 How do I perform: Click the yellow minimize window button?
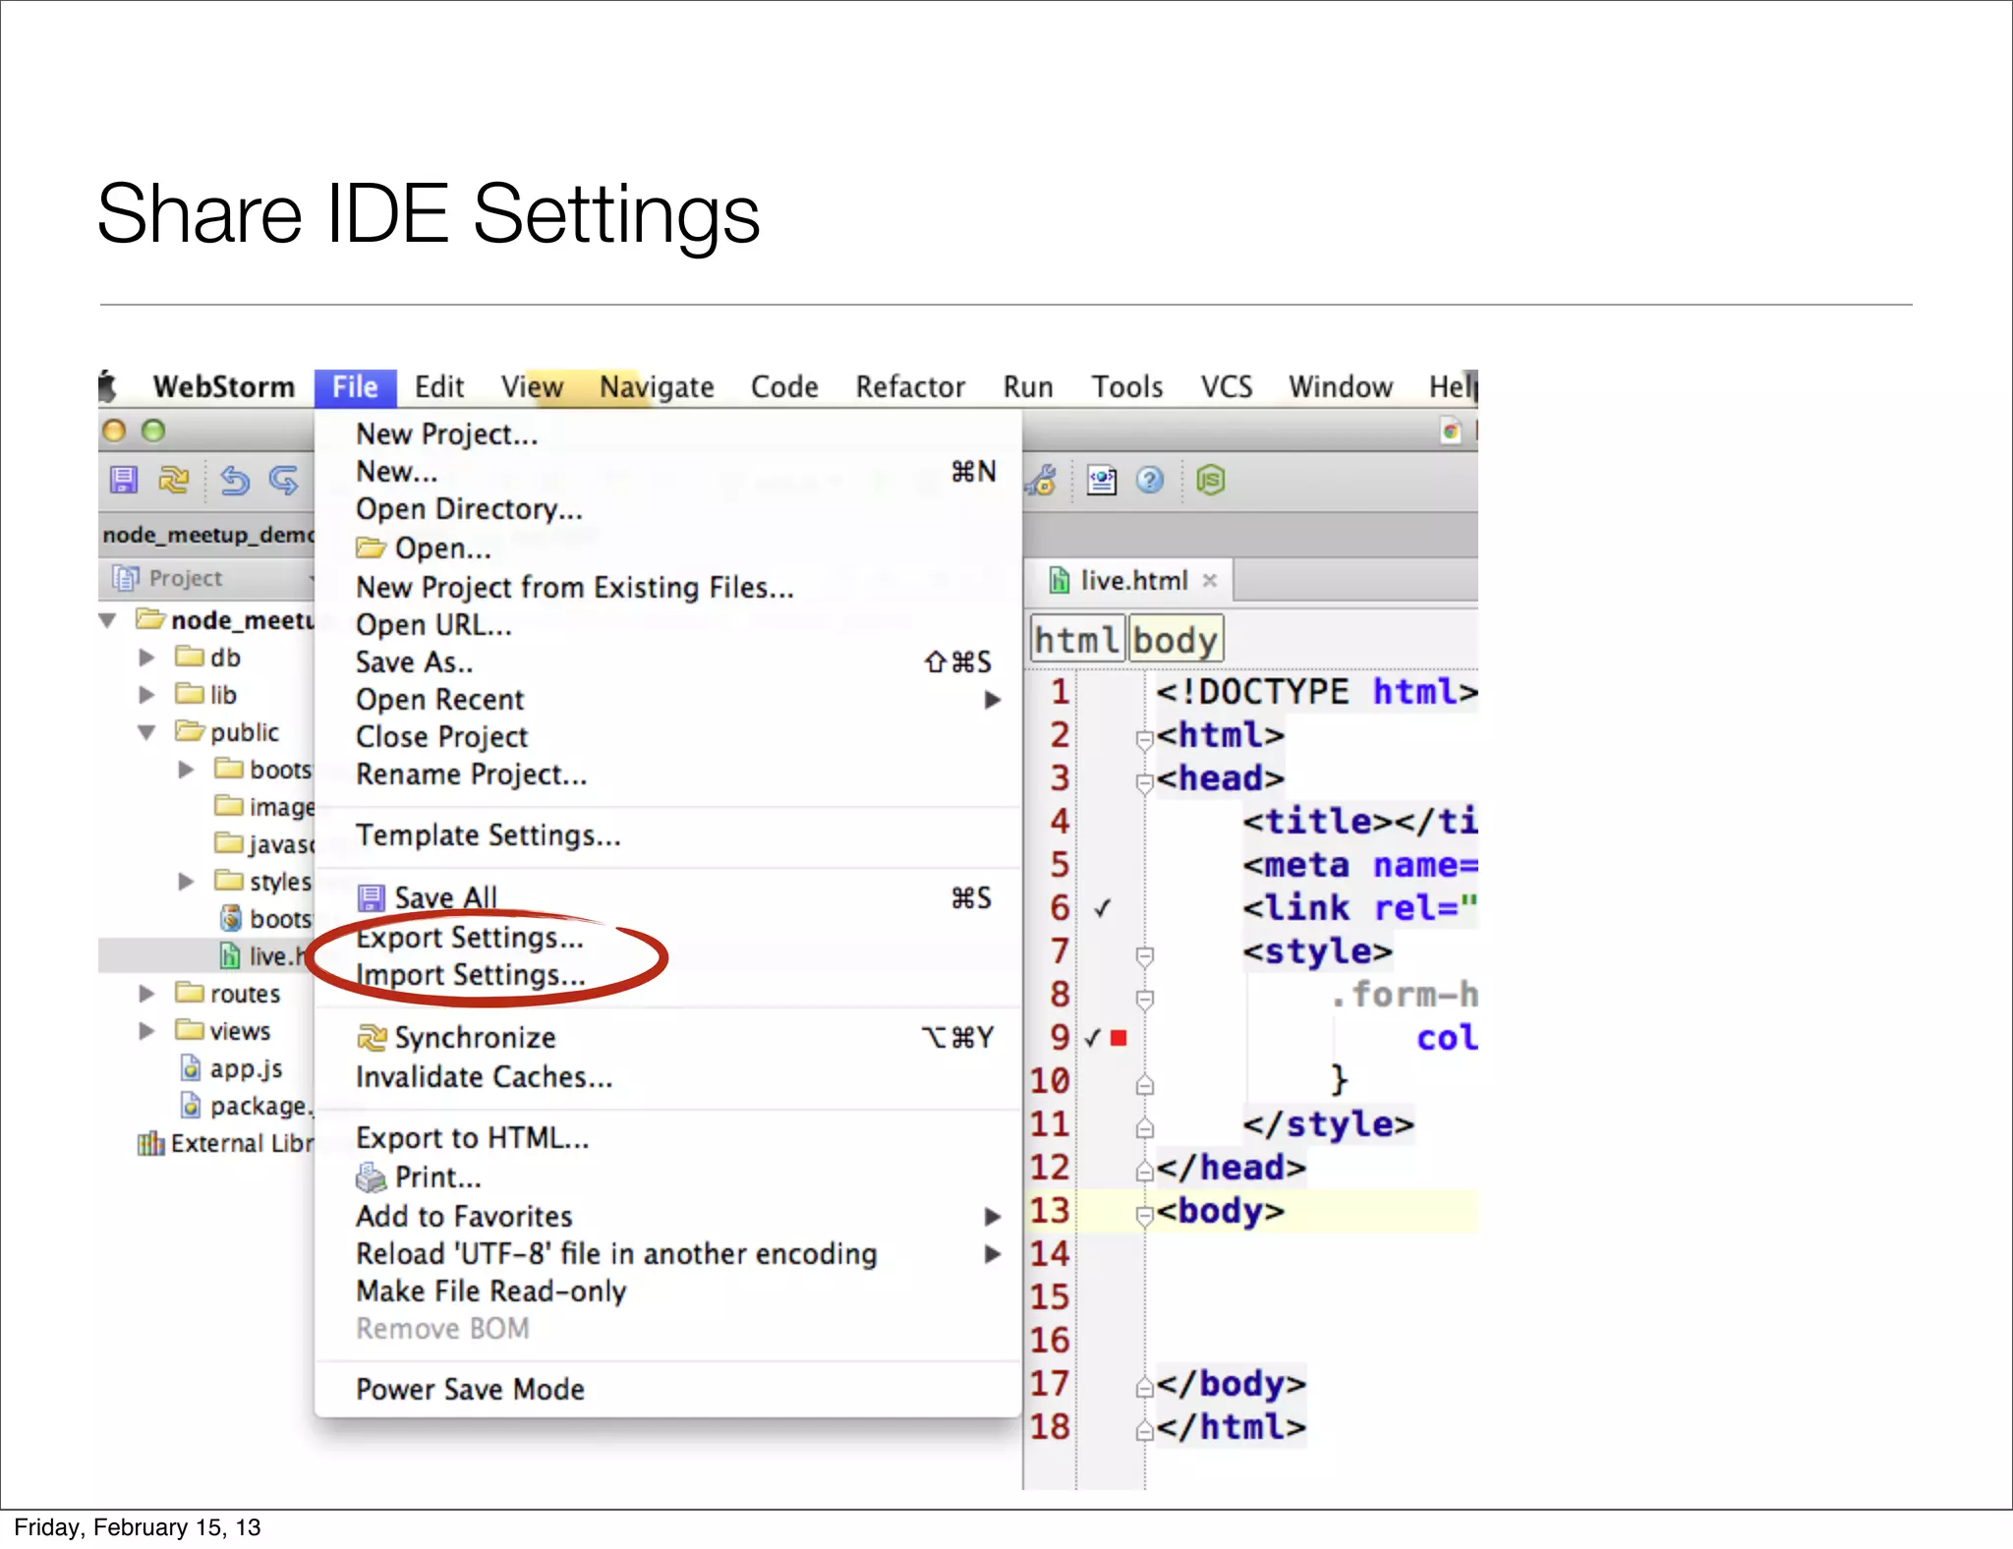[114, 430]
